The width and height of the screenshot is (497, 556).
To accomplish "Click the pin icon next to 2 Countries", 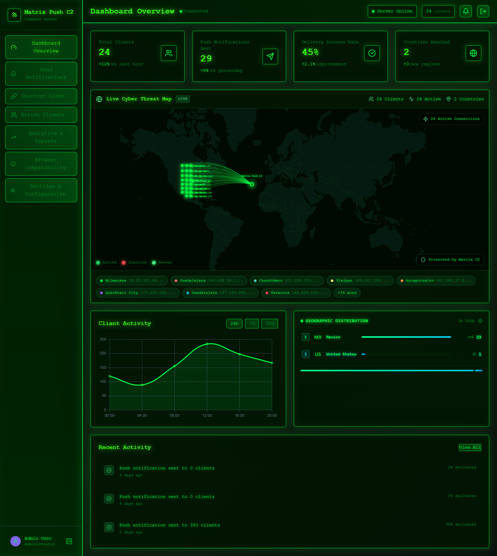I will [448, 99].
